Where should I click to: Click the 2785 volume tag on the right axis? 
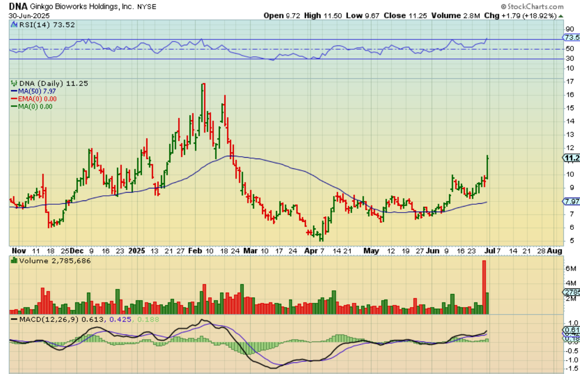[x=571, y=292]
